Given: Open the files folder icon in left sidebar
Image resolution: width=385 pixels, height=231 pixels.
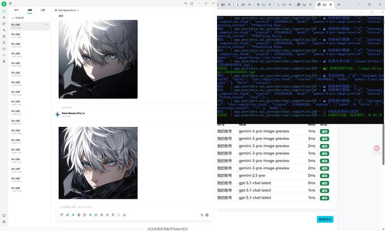Looking at the screenshot, I should click(x=4, y=49).
